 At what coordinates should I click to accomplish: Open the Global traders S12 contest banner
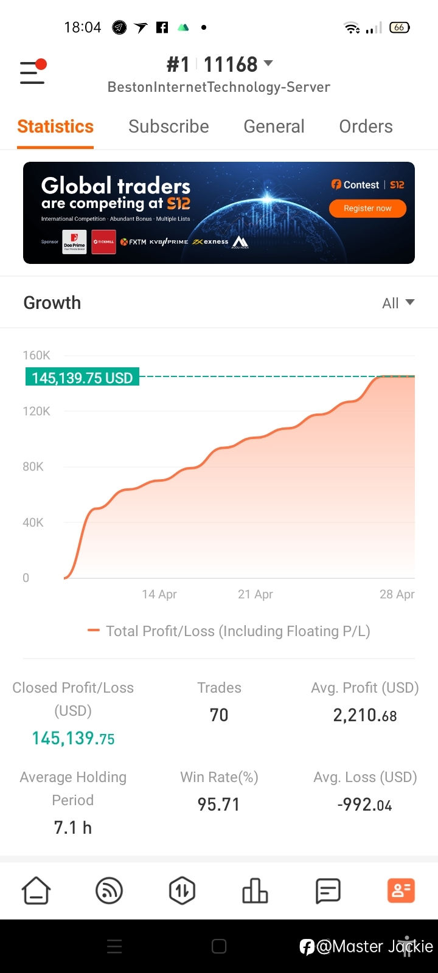tap(219, 213)
